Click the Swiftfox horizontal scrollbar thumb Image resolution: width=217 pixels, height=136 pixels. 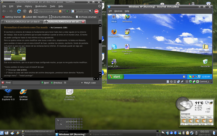pos(35,79)
